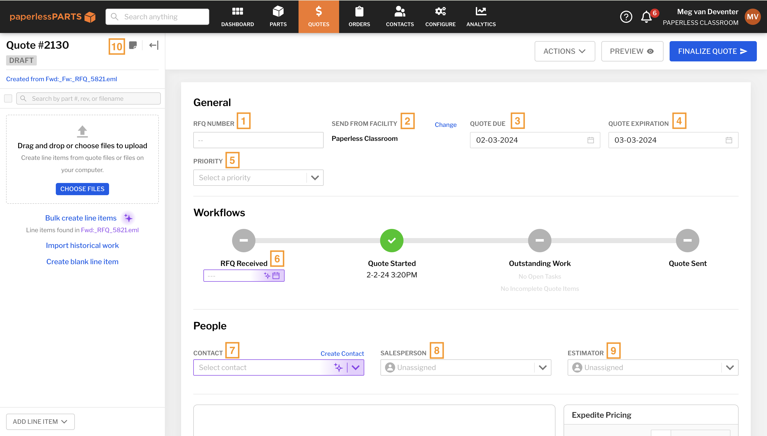Click the RFQ Received calendar icon
This screenshot has width=767, height=436.
click(x=276, y=276)
